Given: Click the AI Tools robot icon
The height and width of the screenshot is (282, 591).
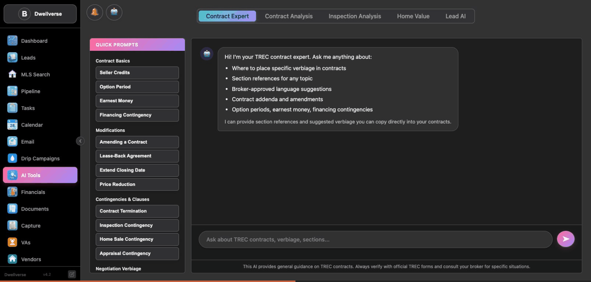Looking at the screenshot, I should tap(13, 175).
